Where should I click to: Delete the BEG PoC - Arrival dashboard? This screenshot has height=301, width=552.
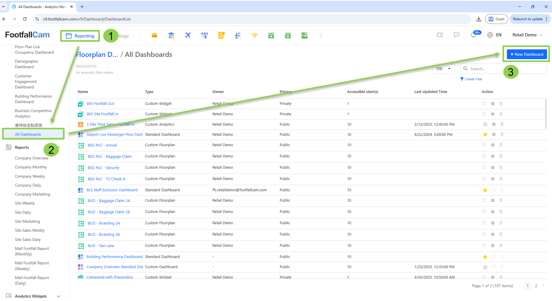(501, 145)
